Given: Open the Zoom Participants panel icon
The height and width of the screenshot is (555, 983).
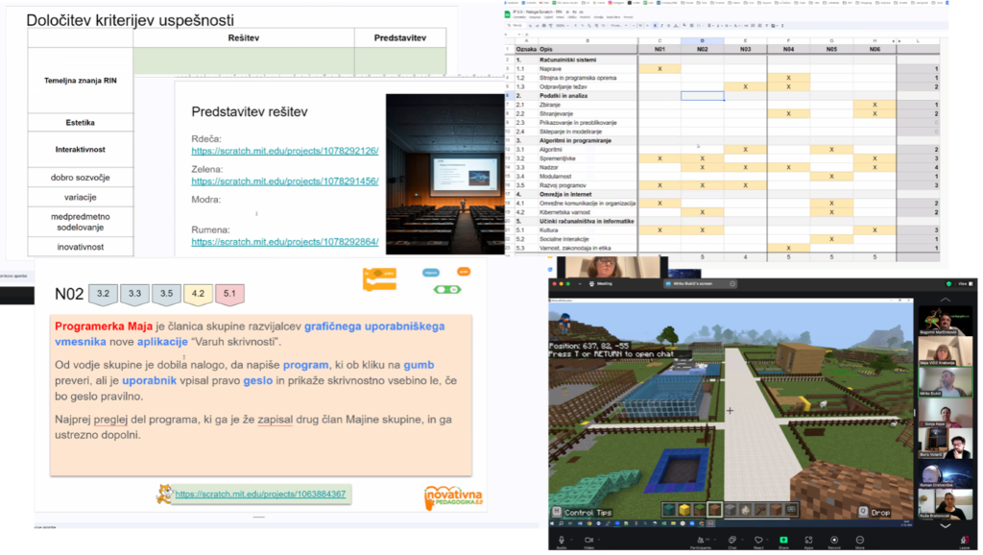Looking at the screenshot, I should pyautogui.click(x=700, y=540).
